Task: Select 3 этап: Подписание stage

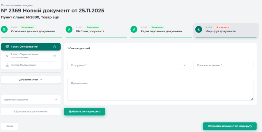Action: click(x=24, y=65)
